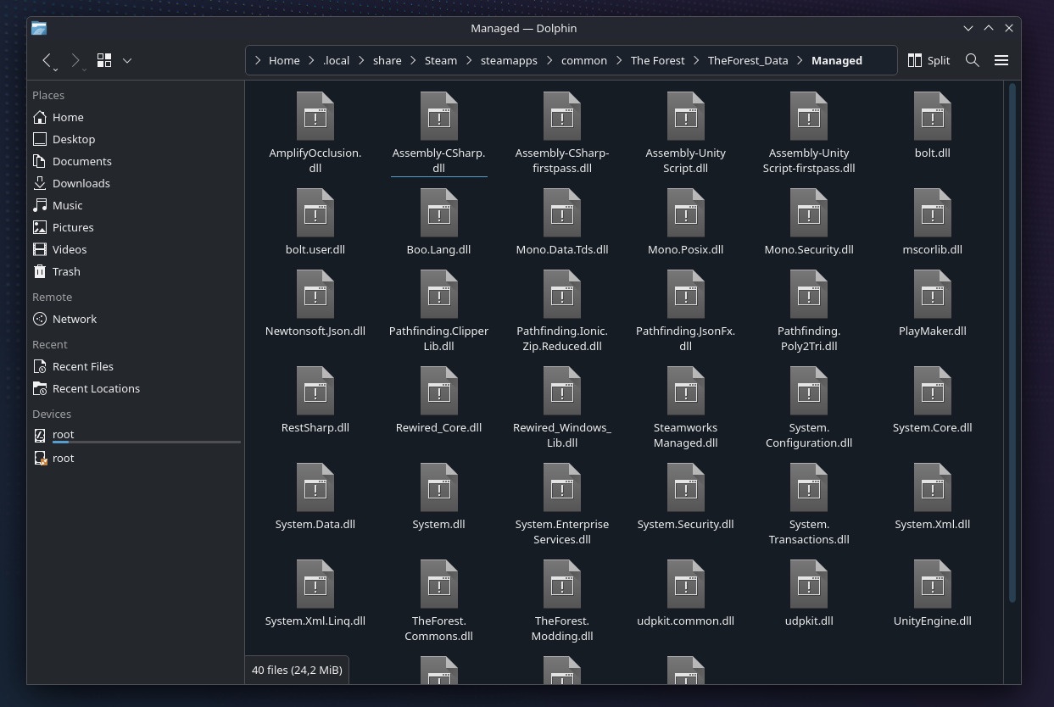Open Videos in Places sidebar
The image size is (1054, 707).
[x=136, y=249]
